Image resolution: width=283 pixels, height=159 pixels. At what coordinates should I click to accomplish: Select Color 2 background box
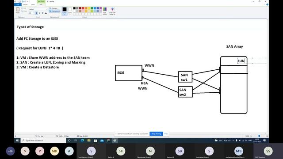click(70, 11)
